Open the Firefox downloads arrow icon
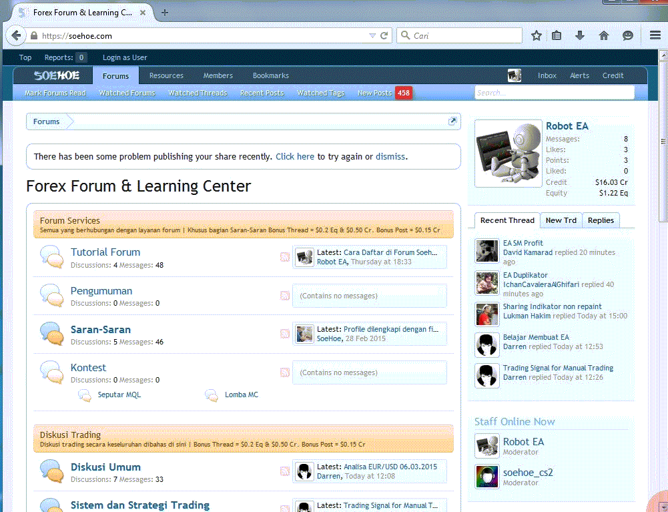The image size is (668, 512). pos(580,35)
